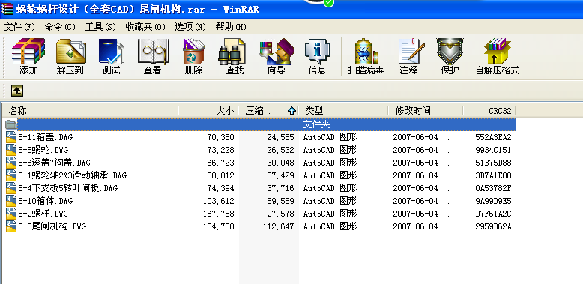The width and height of the screenshot is (583, 284).
Task: Click packed size 26,532
Action: (280, 150)
